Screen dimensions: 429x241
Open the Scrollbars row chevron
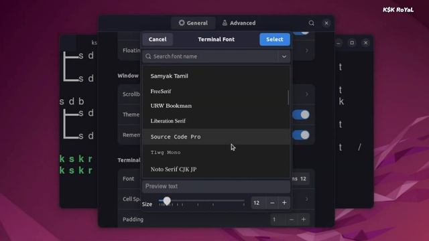coord(307,94)
